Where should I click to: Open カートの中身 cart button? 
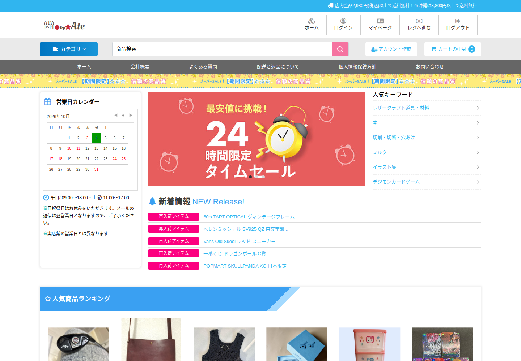tap(453, 49)
